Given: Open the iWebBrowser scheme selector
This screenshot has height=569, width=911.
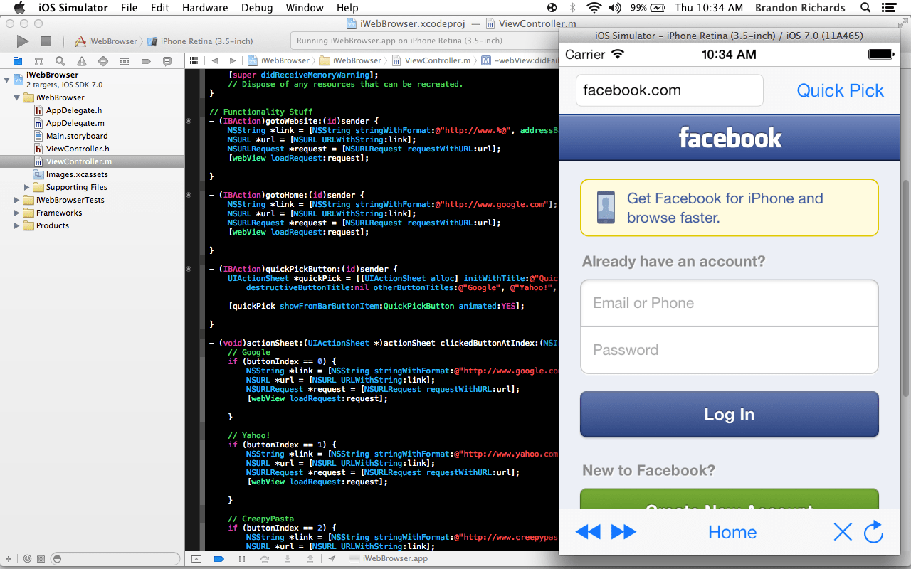Looking at the screenshot, I should [x=106, y=41].
